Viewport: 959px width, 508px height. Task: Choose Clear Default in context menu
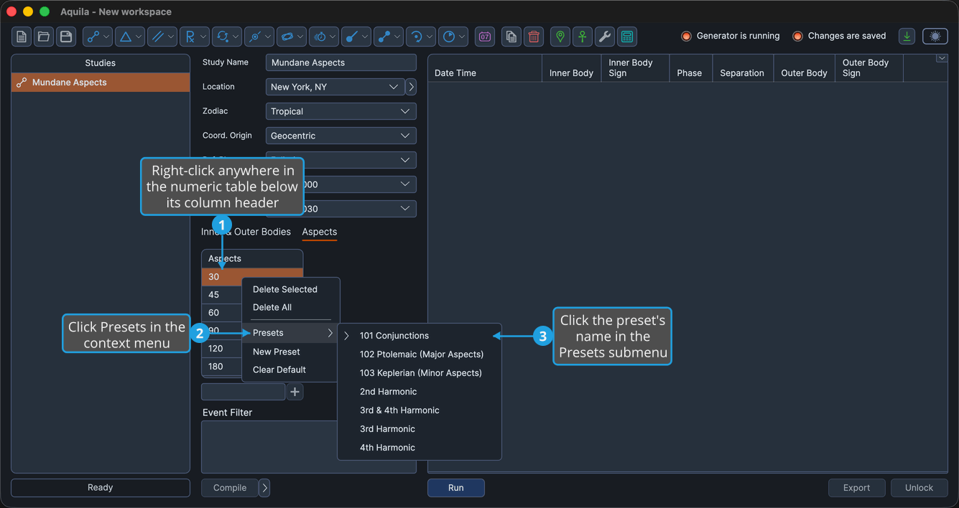point(279,370)
